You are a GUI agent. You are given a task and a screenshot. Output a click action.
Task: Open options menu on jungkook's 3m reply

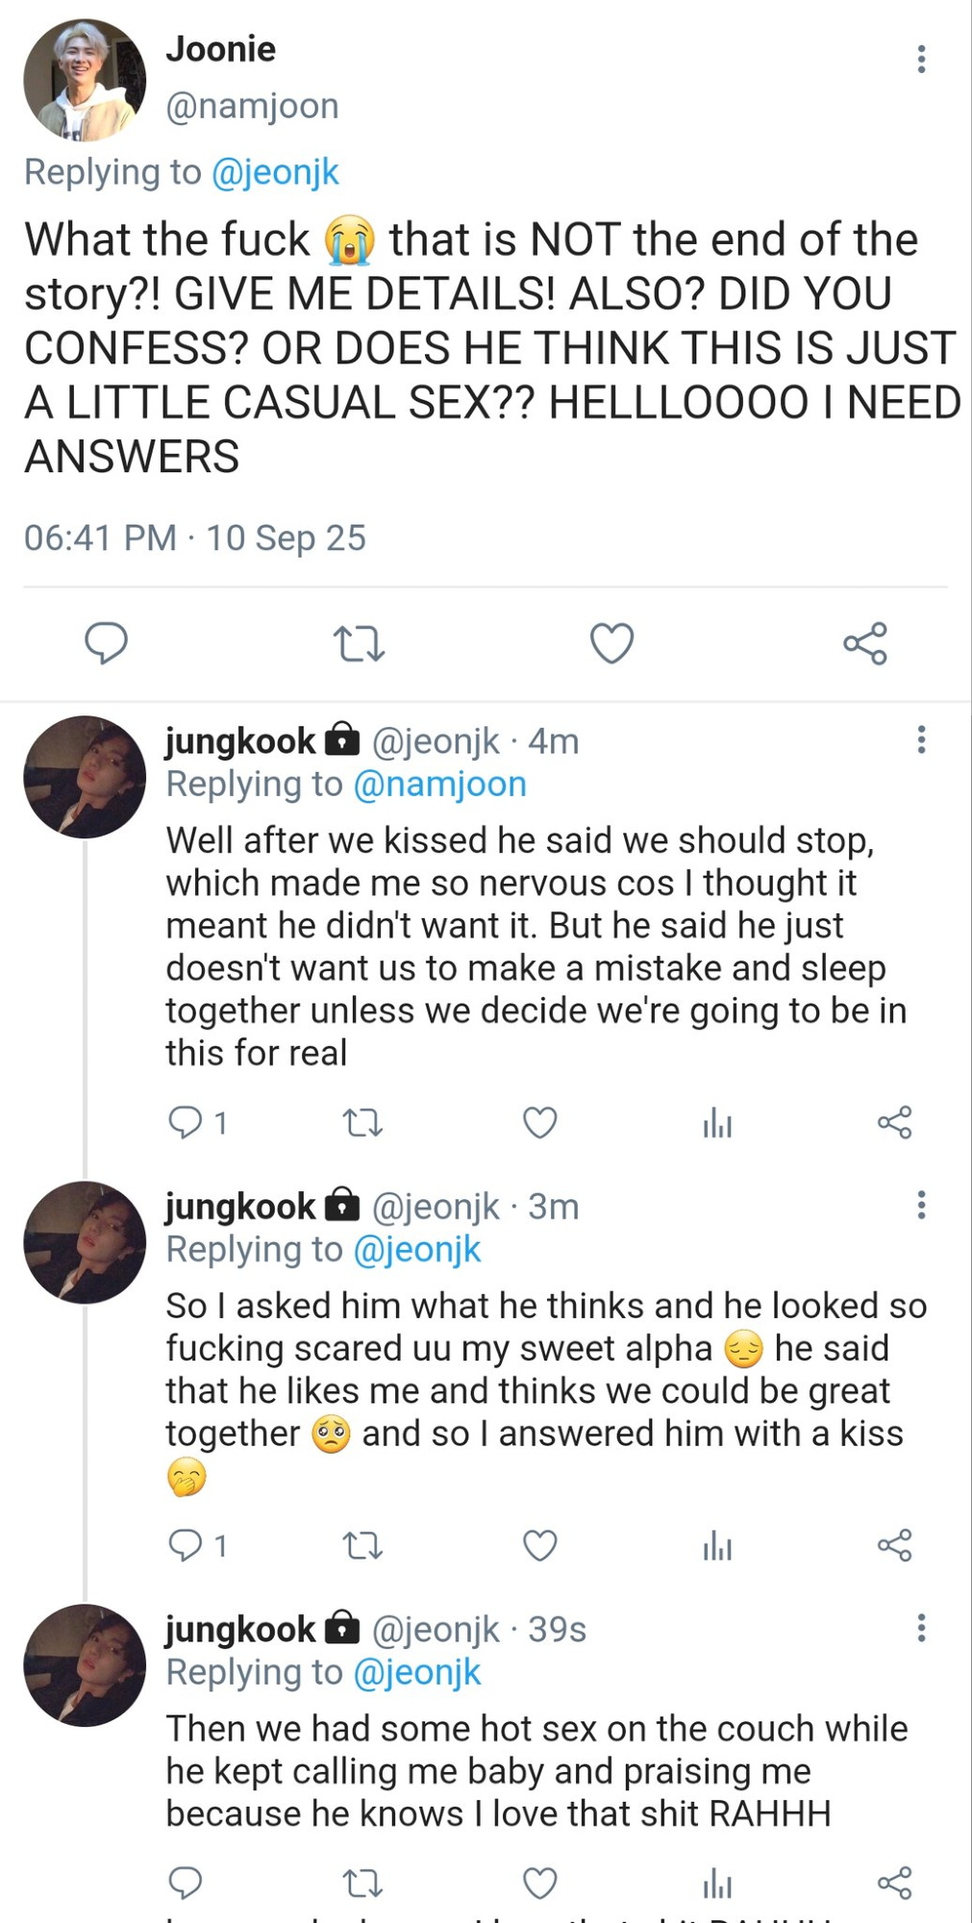(x=921, y=1205)
